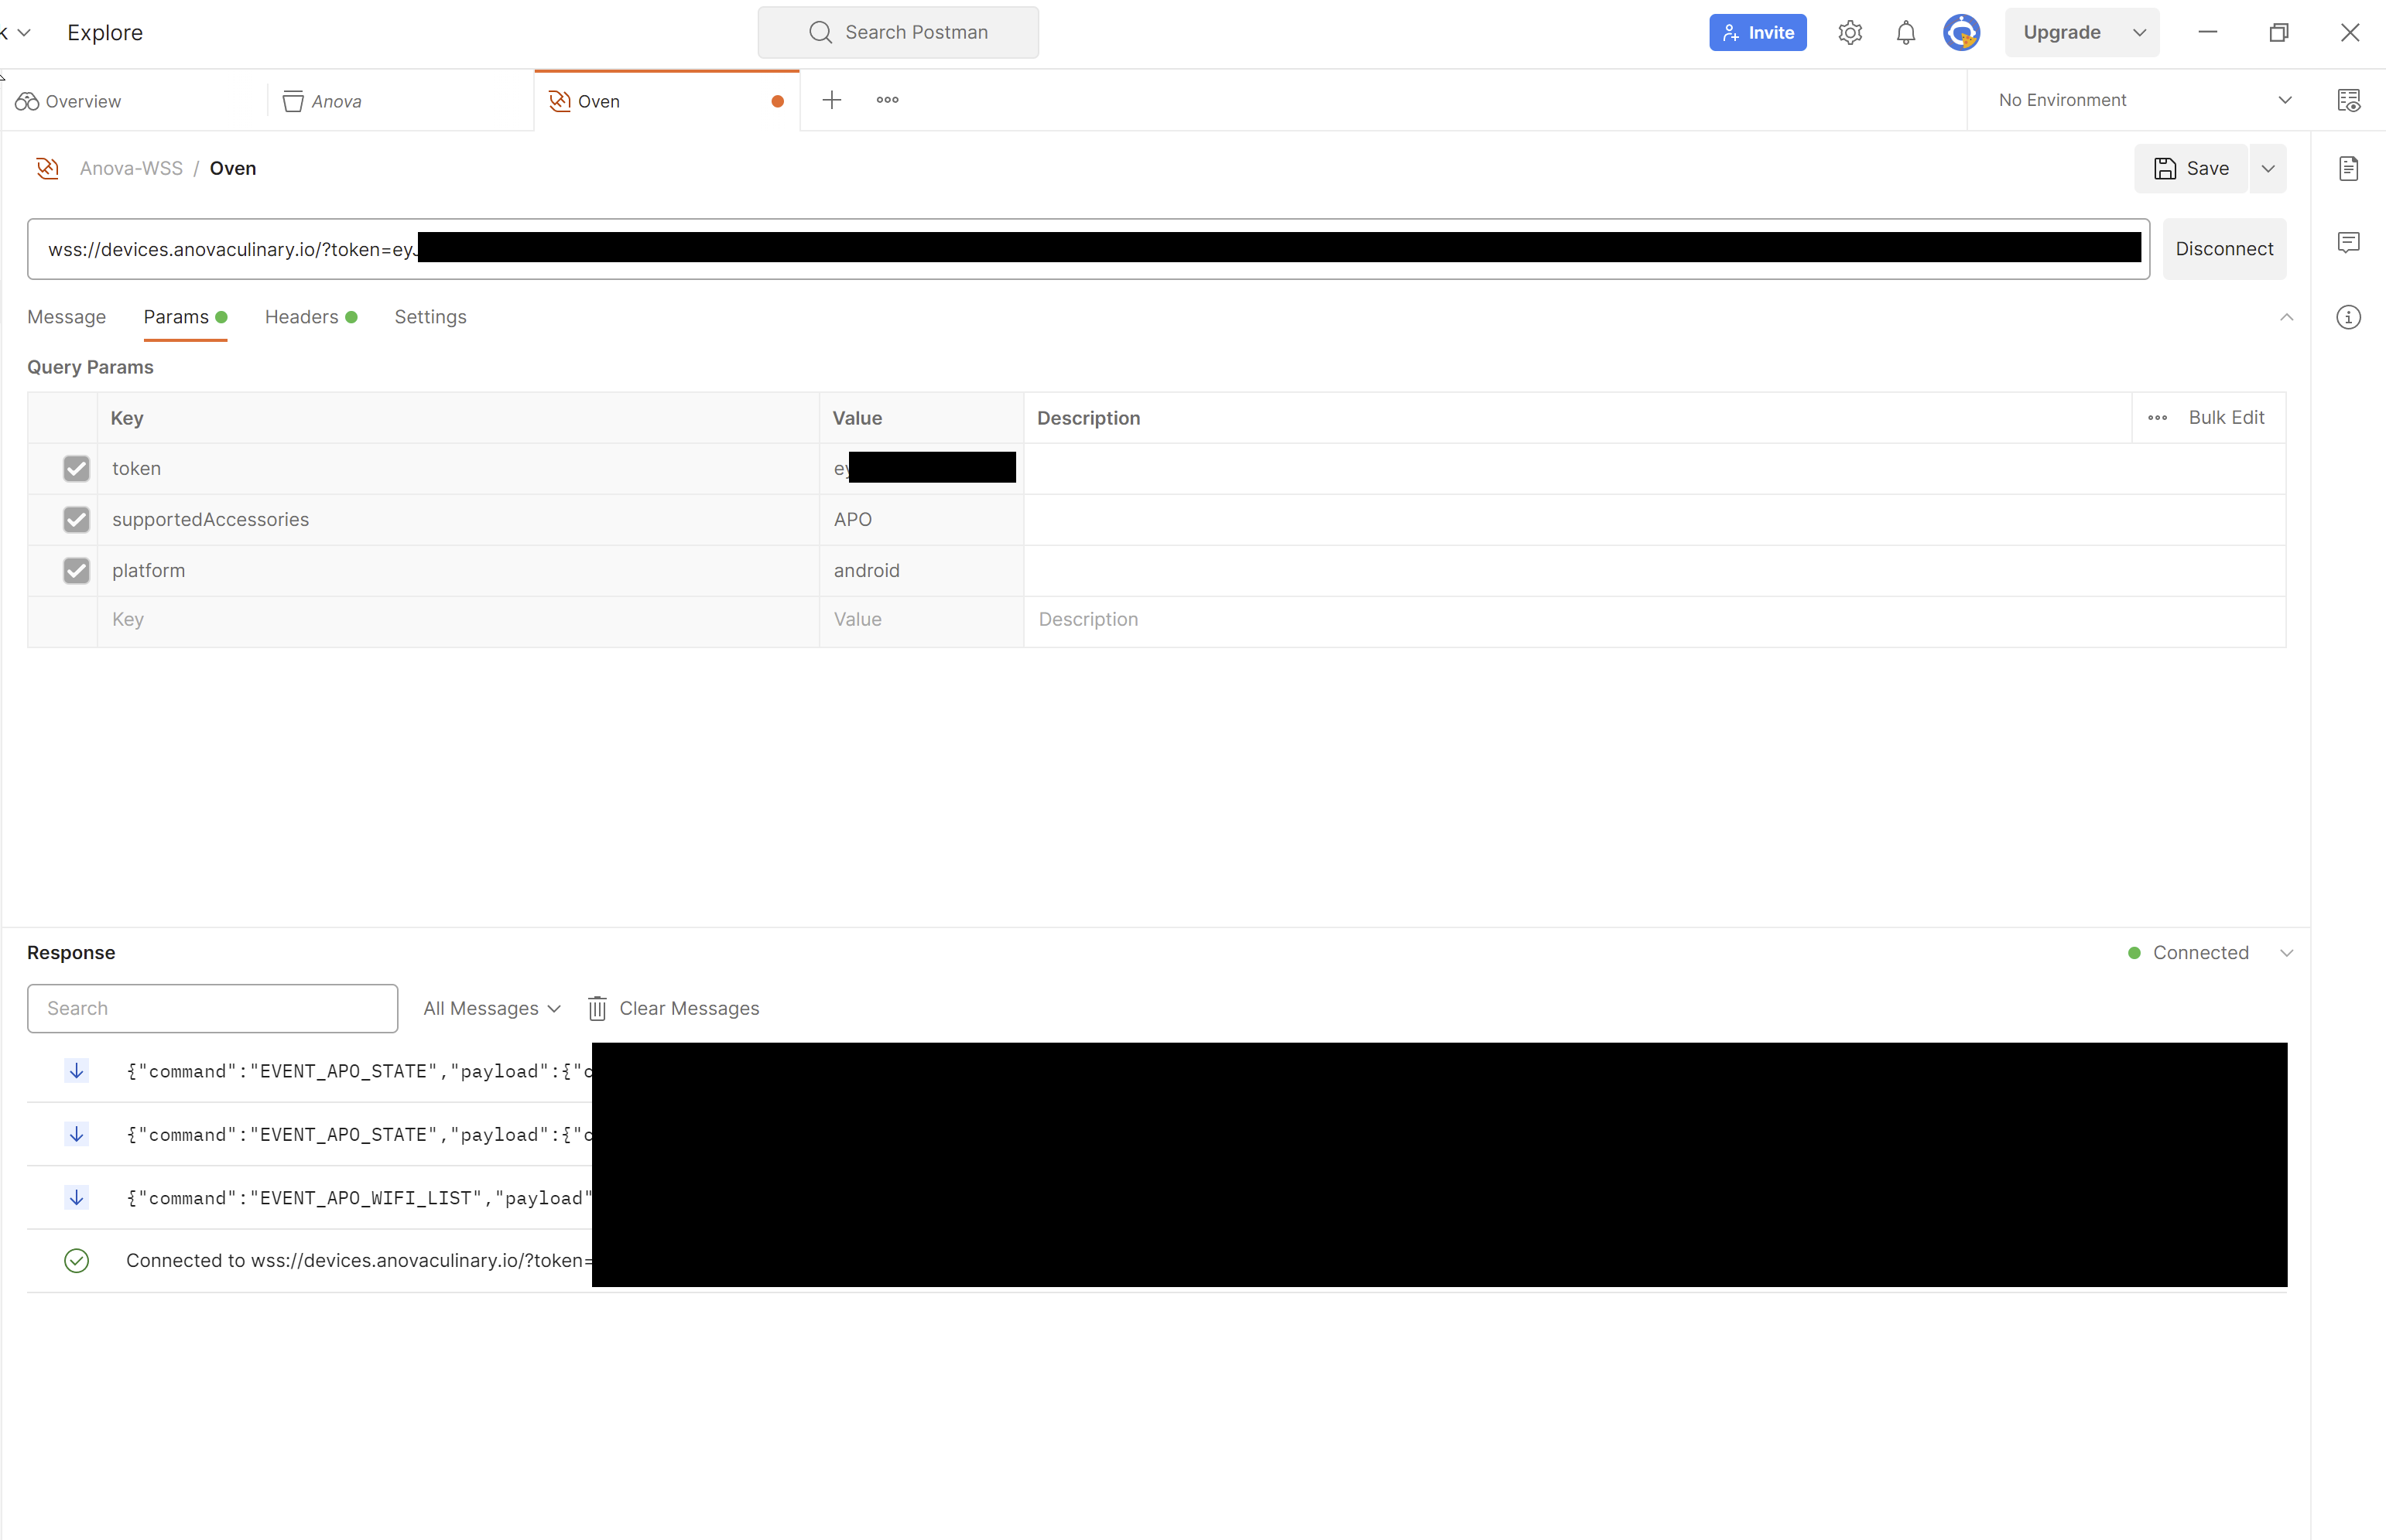The width and height of the screenshot is (2386, 1540).
Task: Click the android value cell
Action: [922, 571]
